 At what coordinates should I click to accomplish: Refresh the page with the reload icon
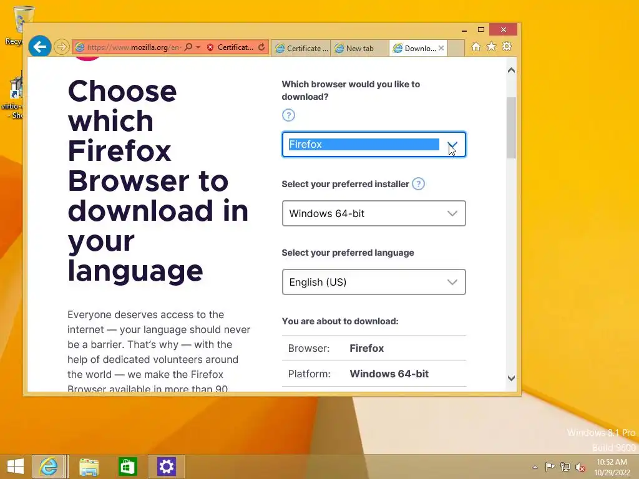click(x=261, y=47)
